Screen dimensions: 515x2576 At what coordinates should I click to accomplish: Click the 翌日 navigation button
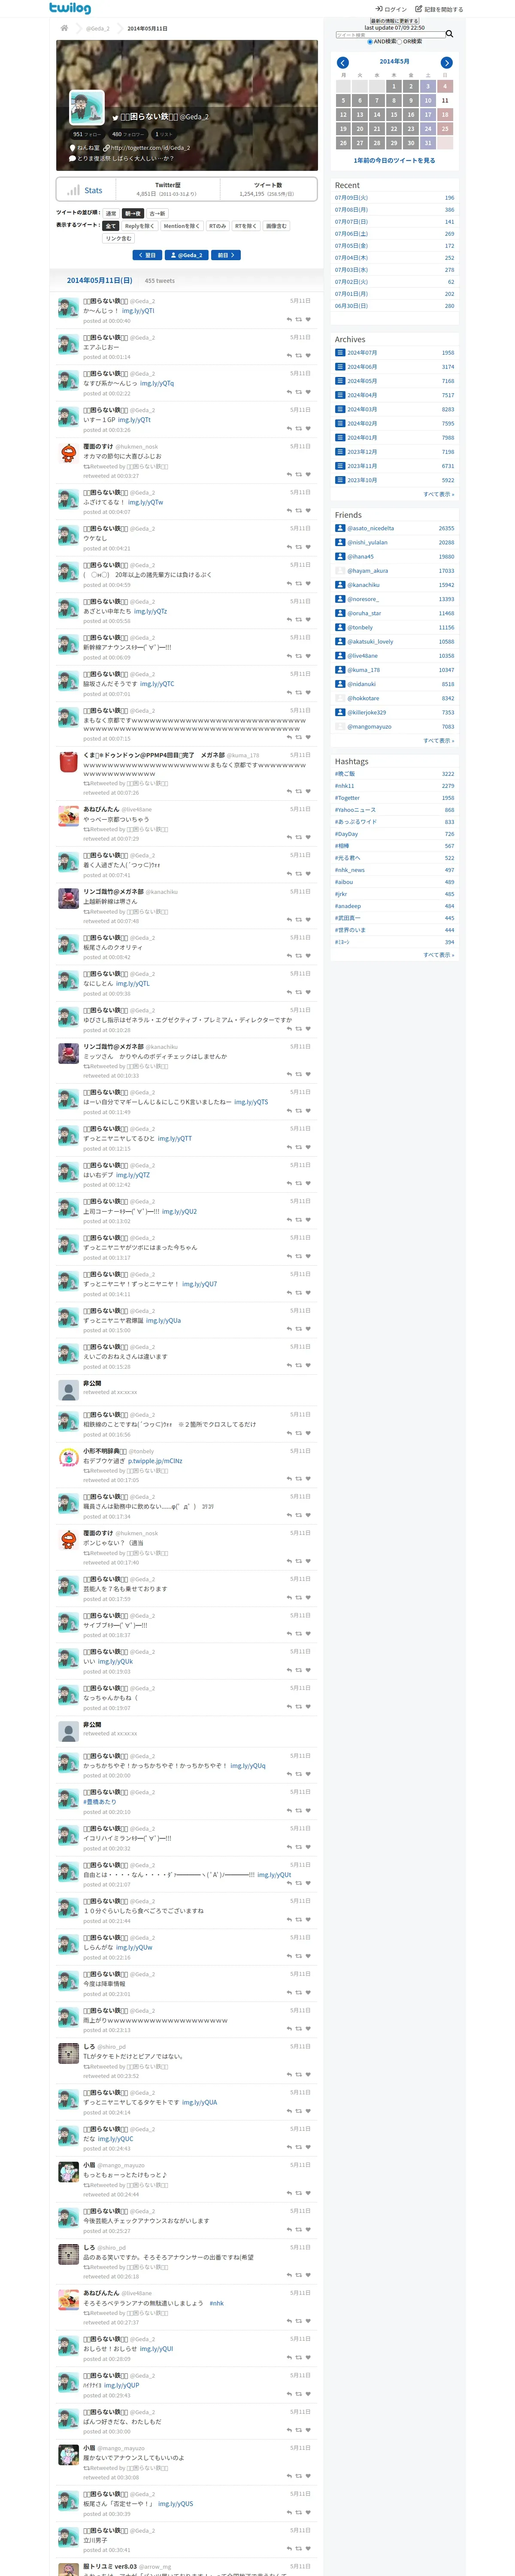147,255
